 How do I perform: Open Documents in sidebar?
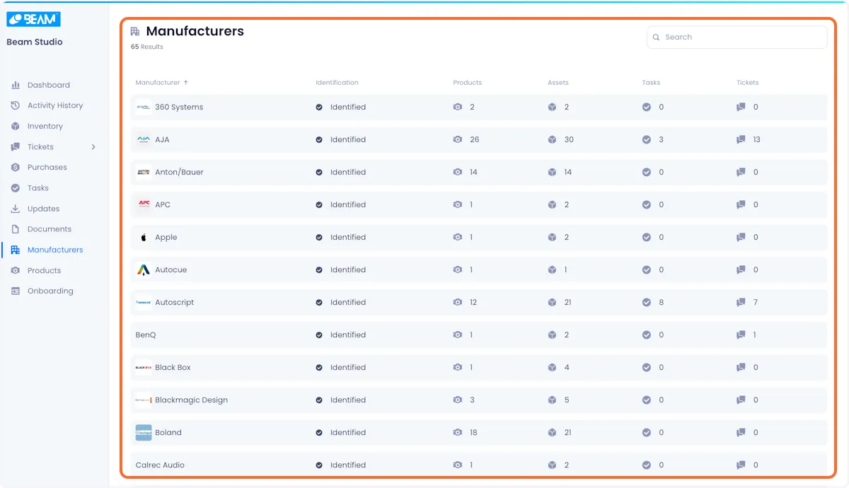coord(50,229)
